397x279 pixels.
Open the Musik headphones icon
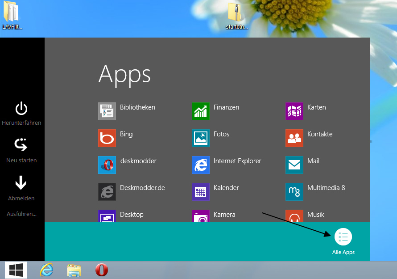coord(294,216)
